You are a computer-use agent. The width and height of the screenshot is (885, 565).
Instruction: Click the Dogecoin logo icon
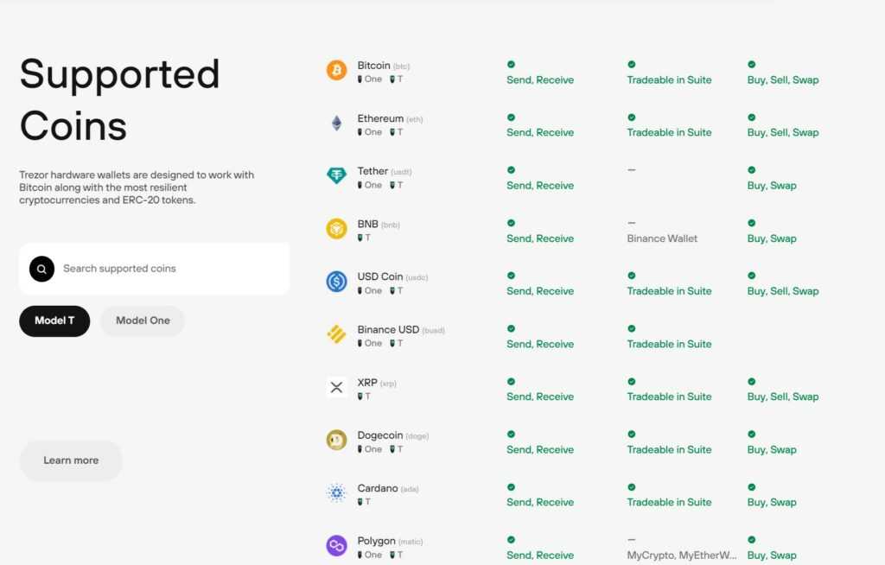tap(337, 440)
